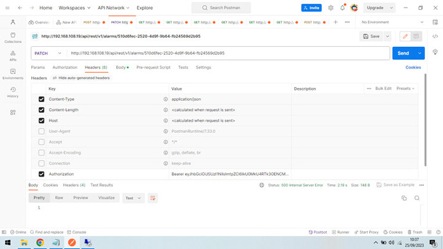Open the comments icon next to the pencil
This screenshot has height=249, width=443.
416,36
